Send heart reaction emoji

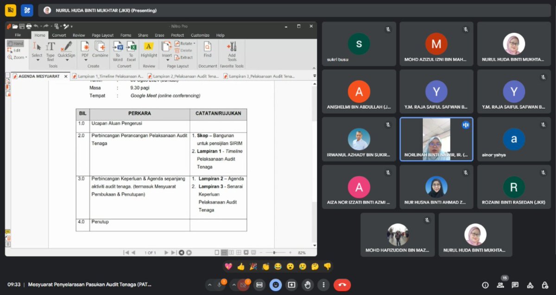coord(228,266)
